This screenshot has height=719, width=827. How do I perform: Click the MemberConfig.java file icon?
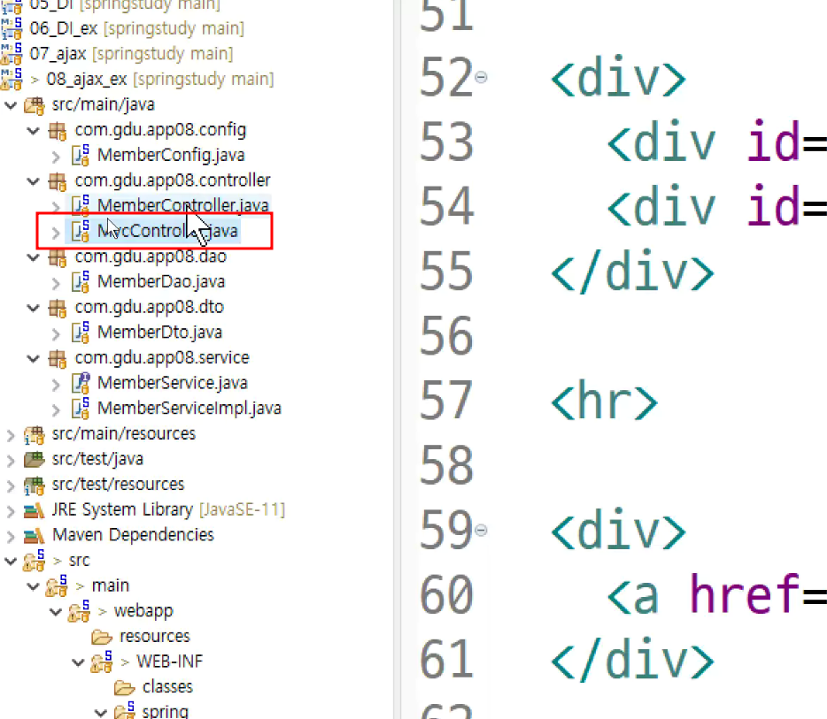(x=81, y=155)
